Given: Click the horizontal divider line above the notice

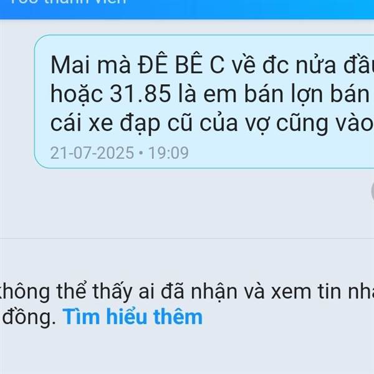Looking at the screenshot, I should 187,238.
